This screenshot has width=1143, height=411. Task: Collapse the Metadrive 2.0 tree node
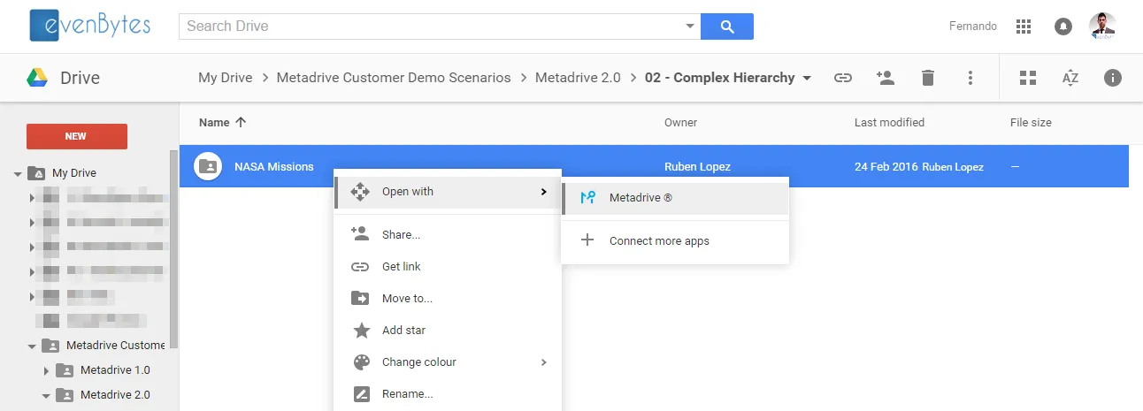point(46,396)
